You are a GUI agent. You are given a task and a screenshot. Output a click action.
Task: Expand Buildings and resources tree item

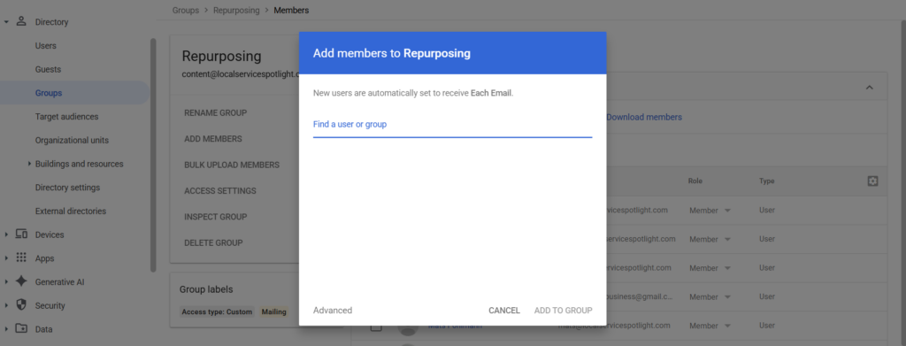[x=29, y=164]
